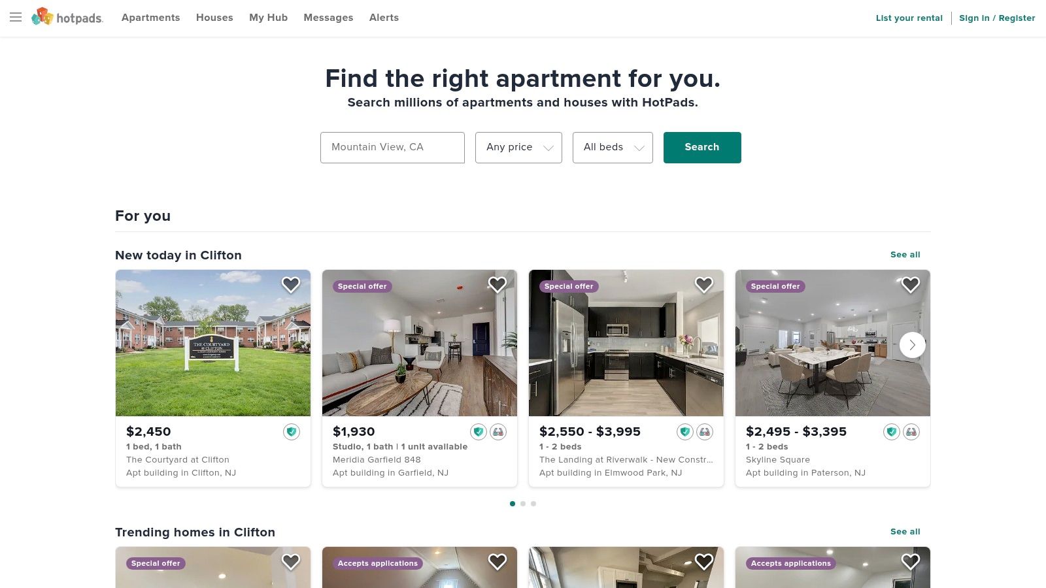Click the green Search button
The height and width of the screenshot is (588, 1046).
(702, 148)
